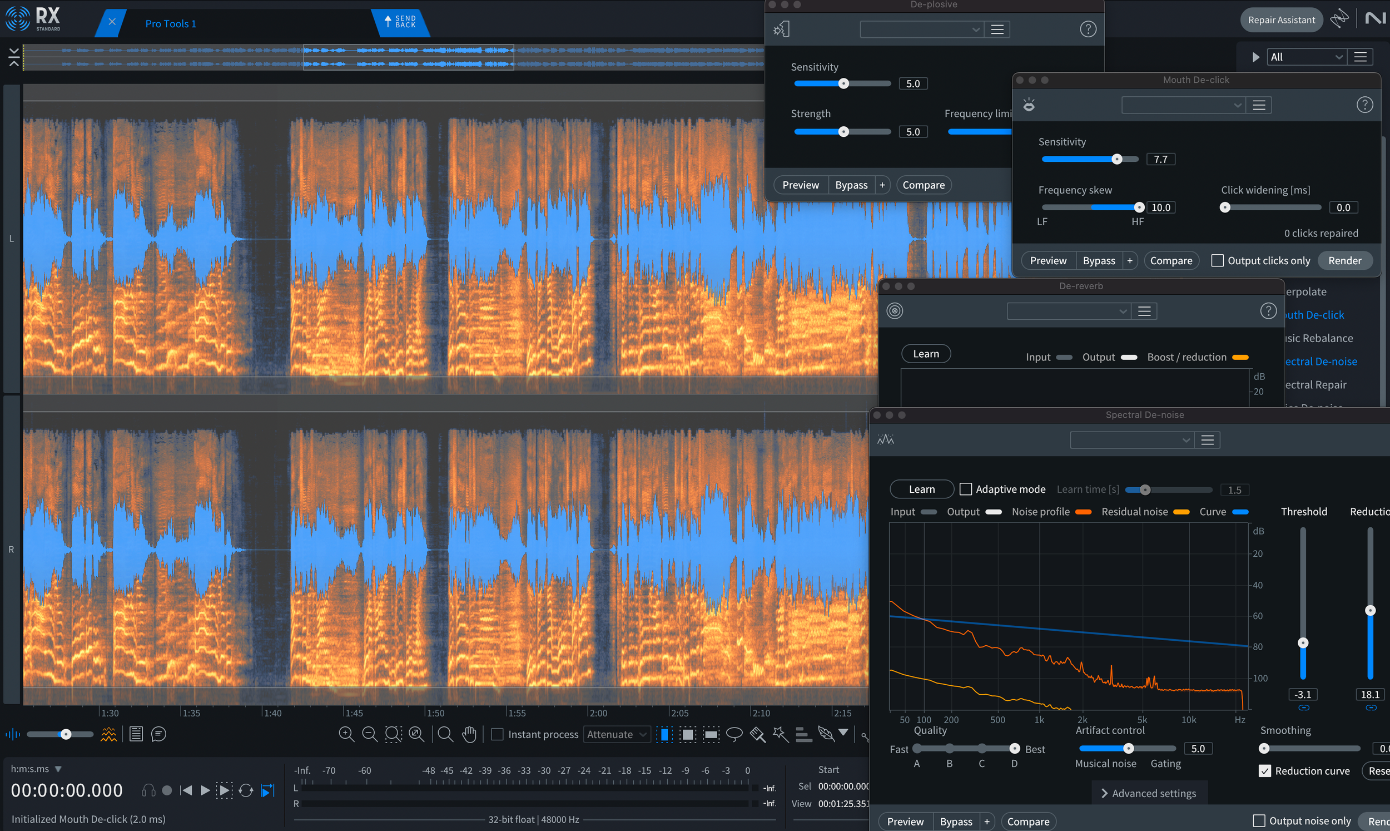1390x831 pixels.
Task: Select the brush selection tool
Action: click(758, 734)
